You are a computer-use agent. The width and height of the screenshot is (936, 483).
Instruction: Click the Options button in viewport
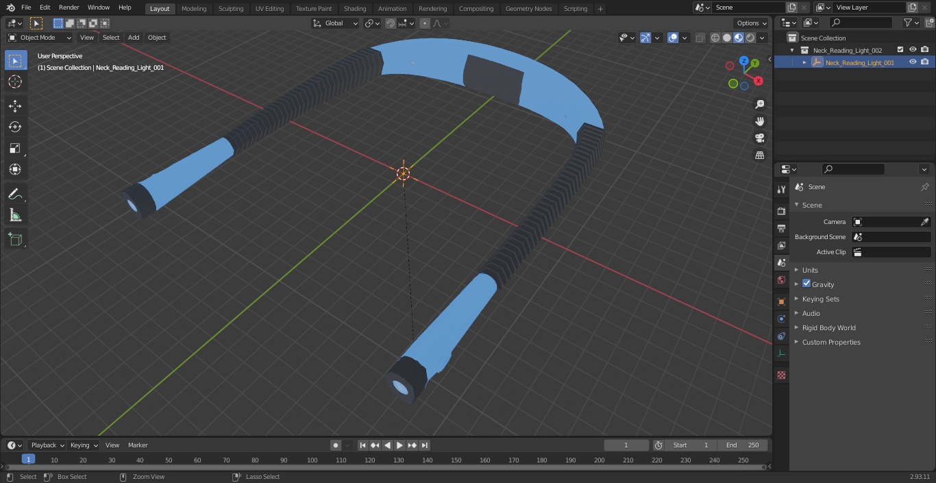pyautogui.click(x=751, y=23)
